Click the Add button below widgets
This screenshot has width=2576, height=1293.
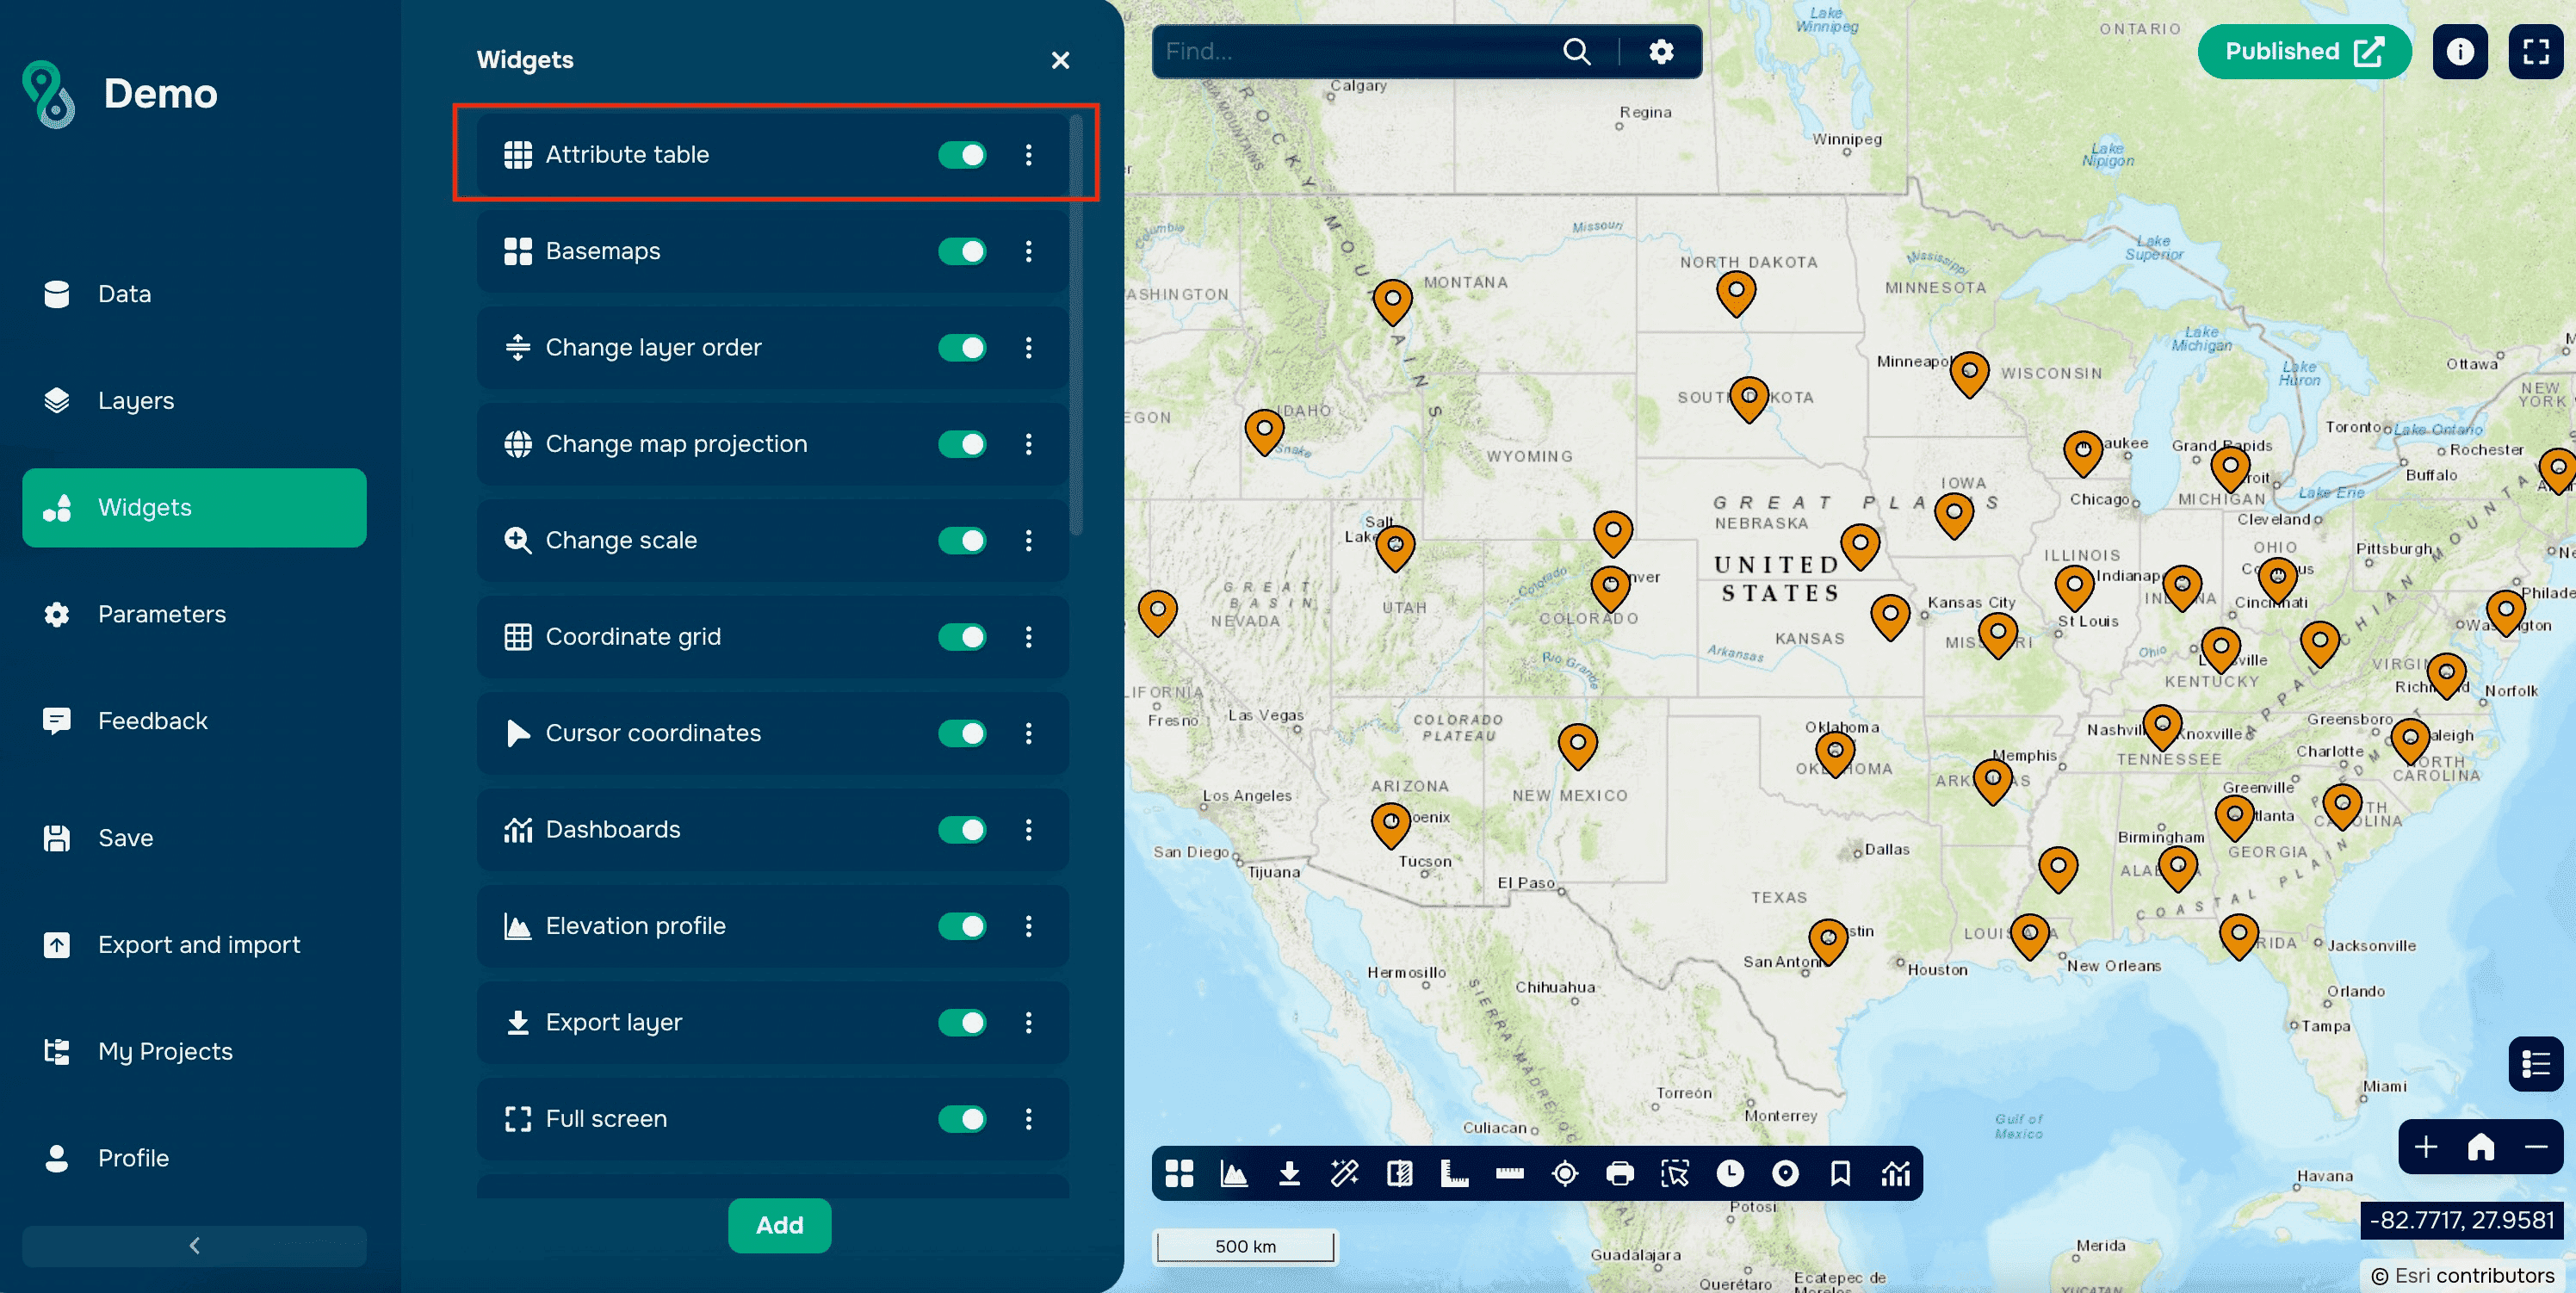[x=779, y=1225]
